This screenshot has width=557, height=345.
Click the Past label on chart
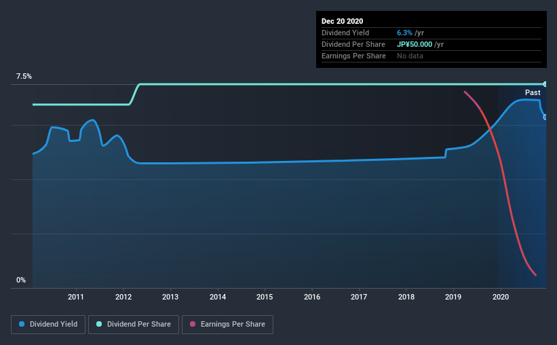coord(533,93)
